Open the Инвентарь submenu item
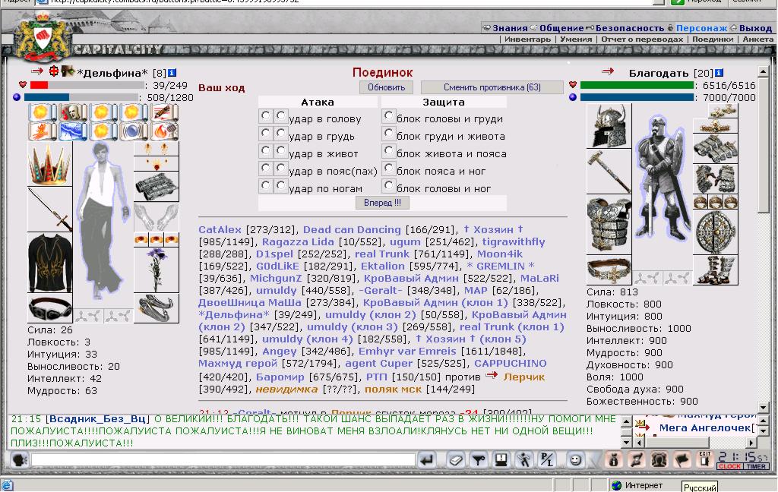The height and width of the screenshot is (492, 778). 527,39
